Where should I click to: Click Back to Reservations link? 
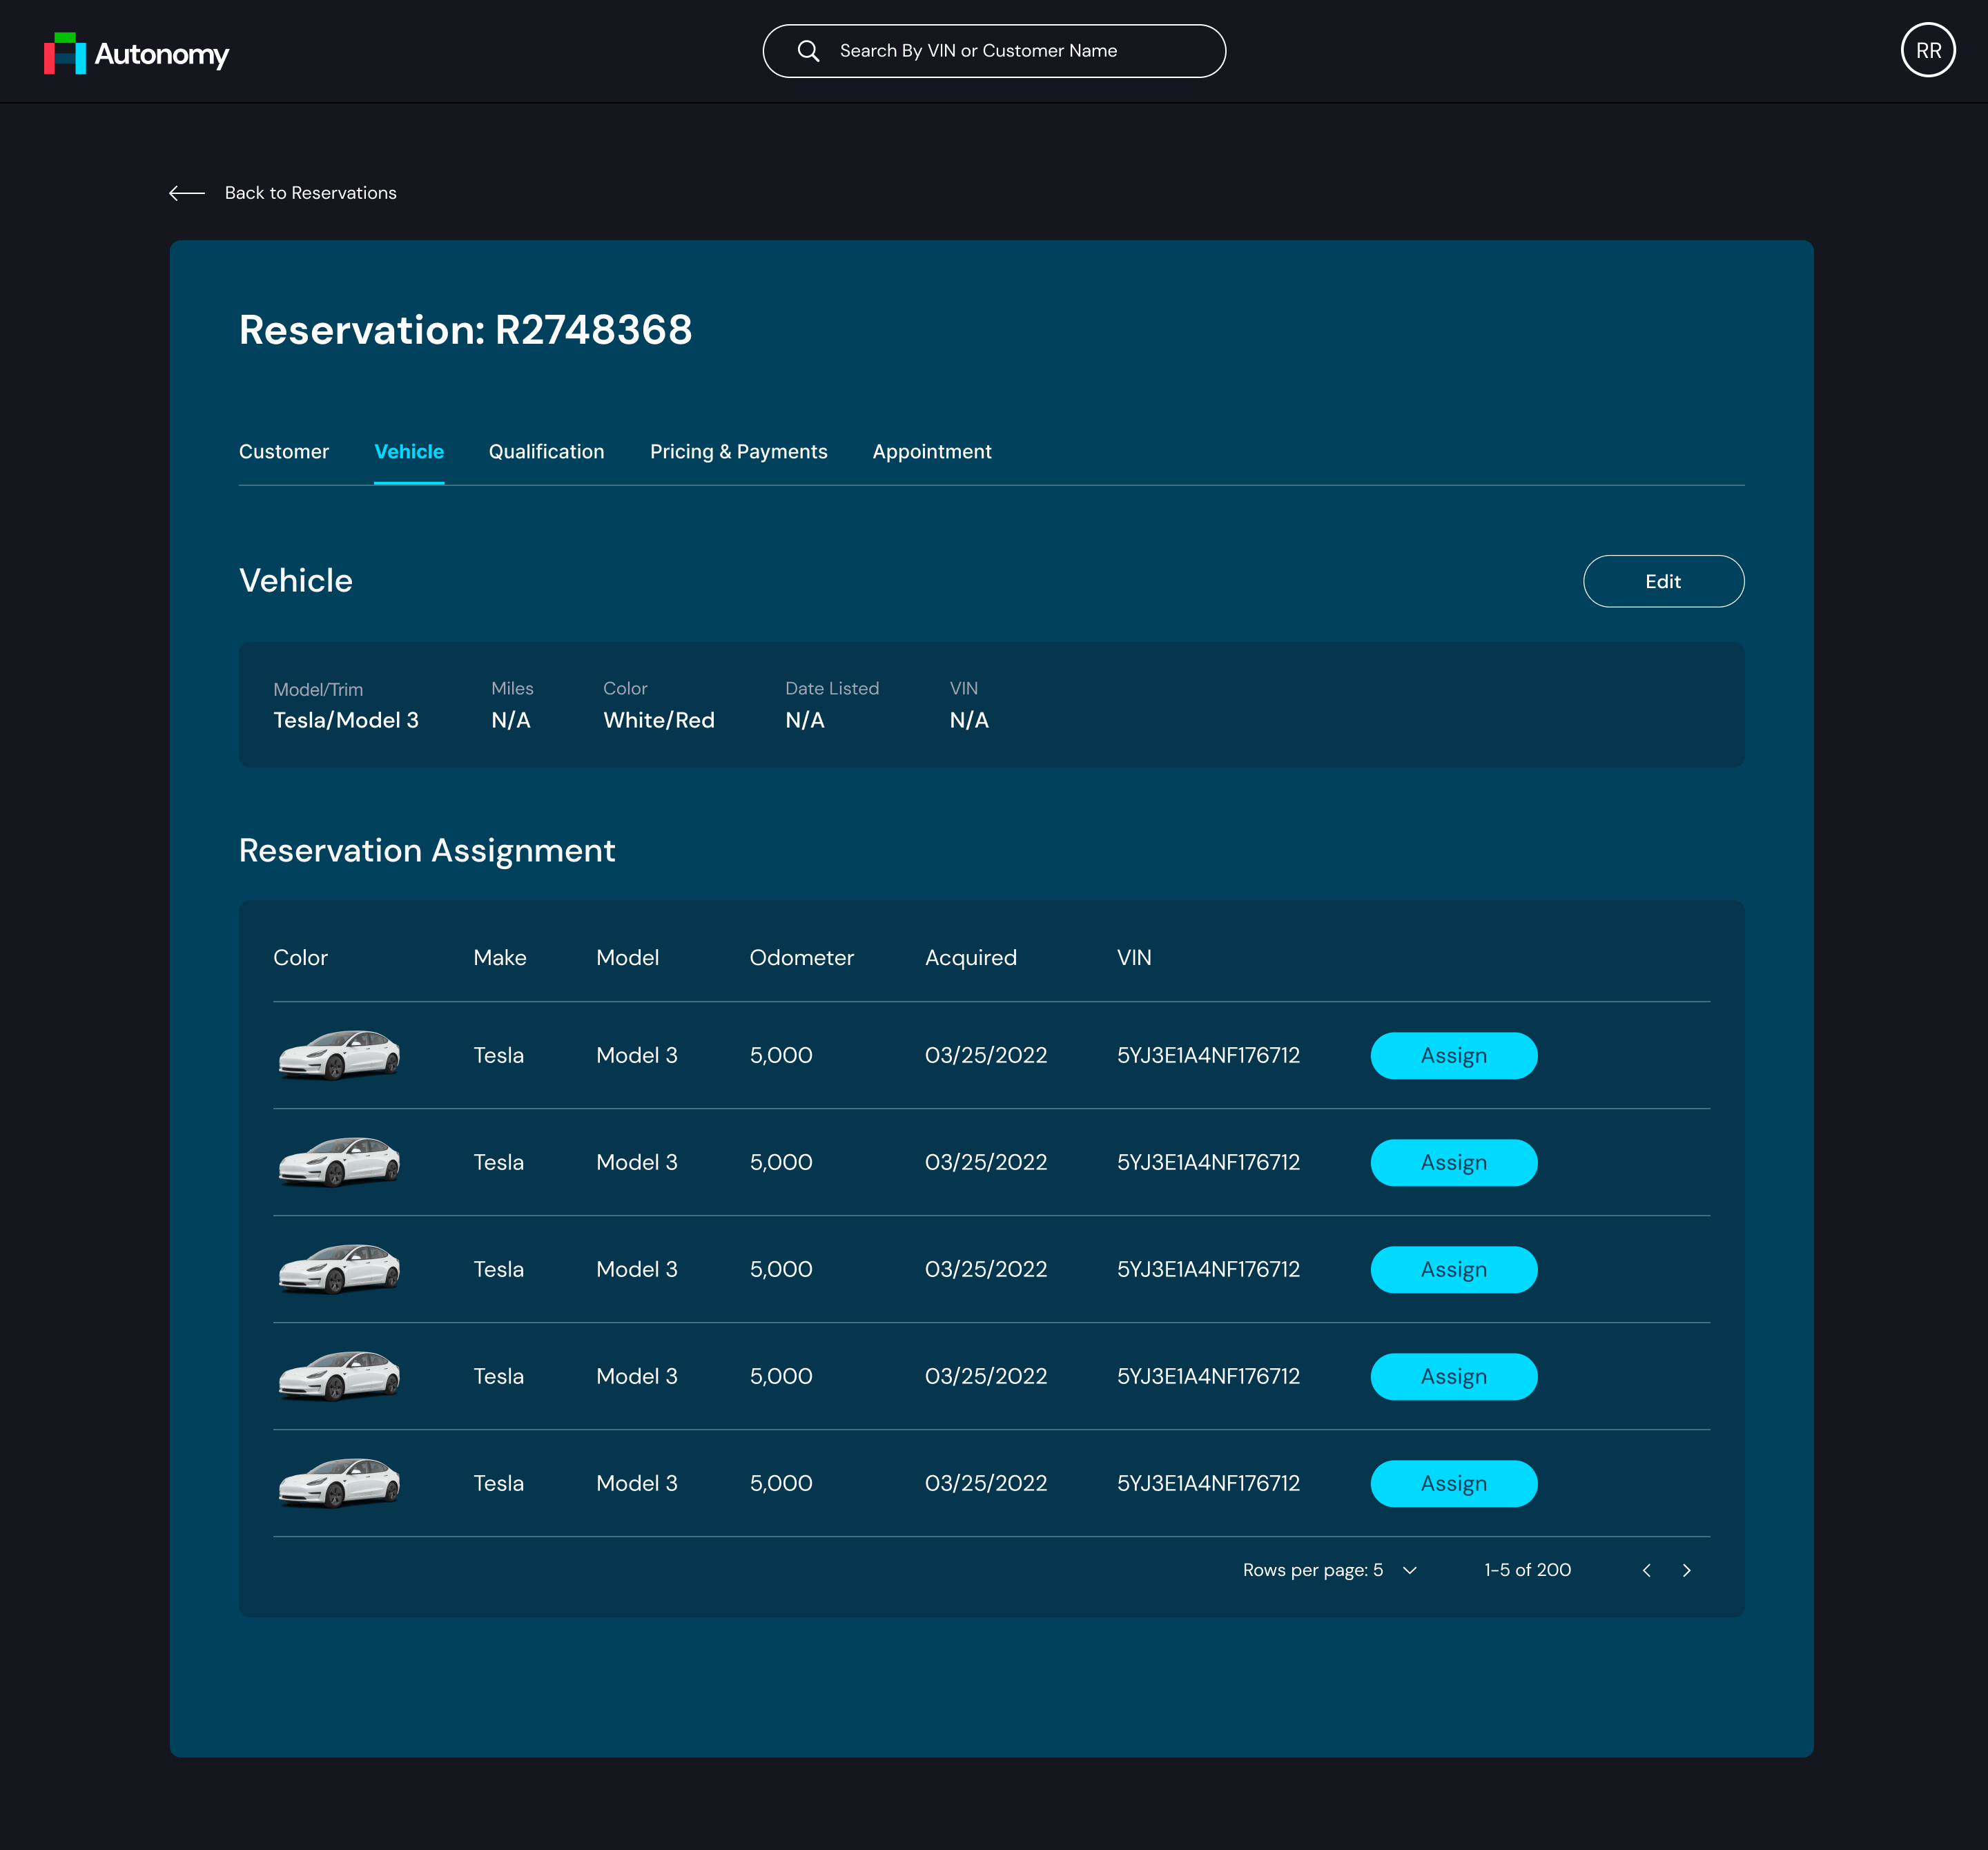(x=310, y=193)
